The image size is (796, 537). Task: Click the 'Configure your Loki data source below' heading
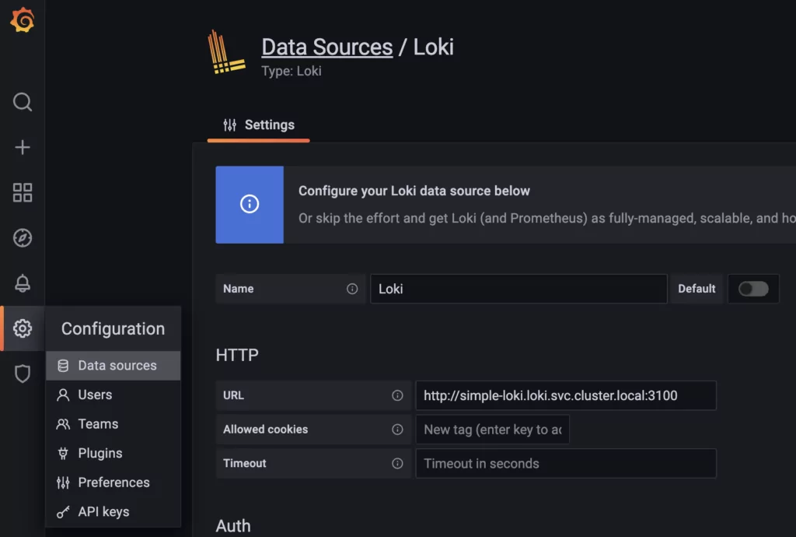[414, 191]
